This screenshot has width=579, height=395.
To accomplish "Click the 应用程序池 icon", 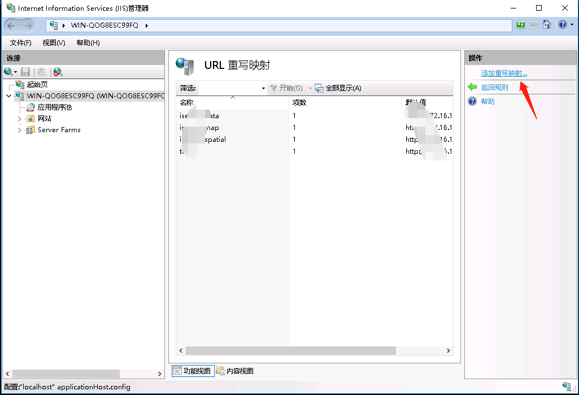I will (x=31, y=107).
